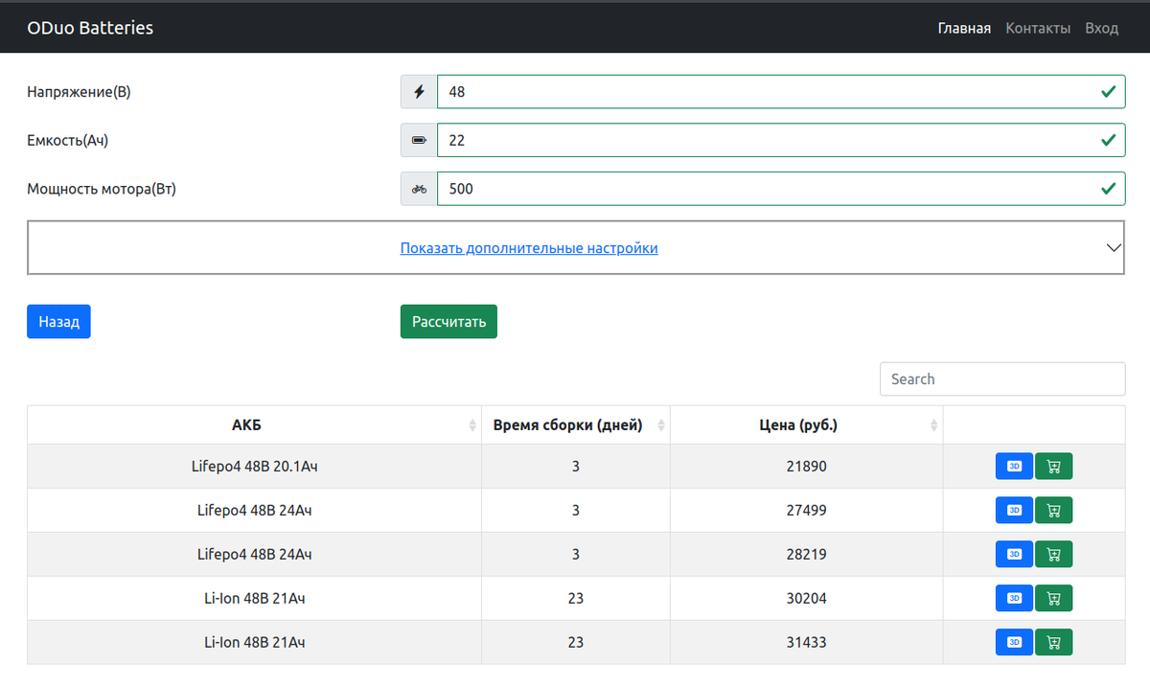Click the blue Назад button
Viewport: 1150px width, 687px height.
[x=58, y=322]
